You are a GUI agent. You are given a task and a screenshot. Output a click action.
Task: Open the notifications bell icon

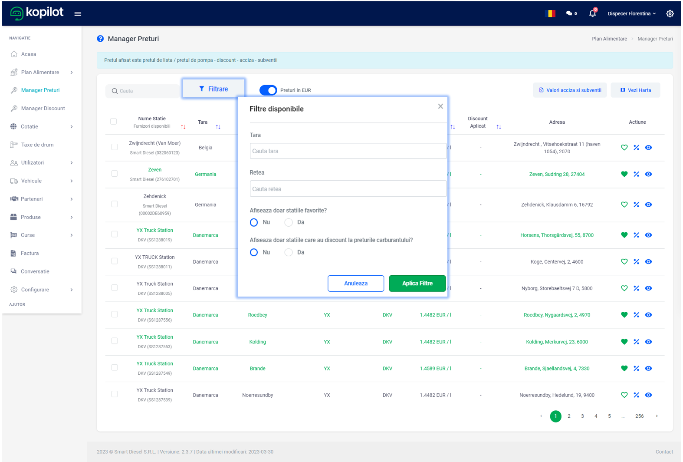[x=592, y=13]
